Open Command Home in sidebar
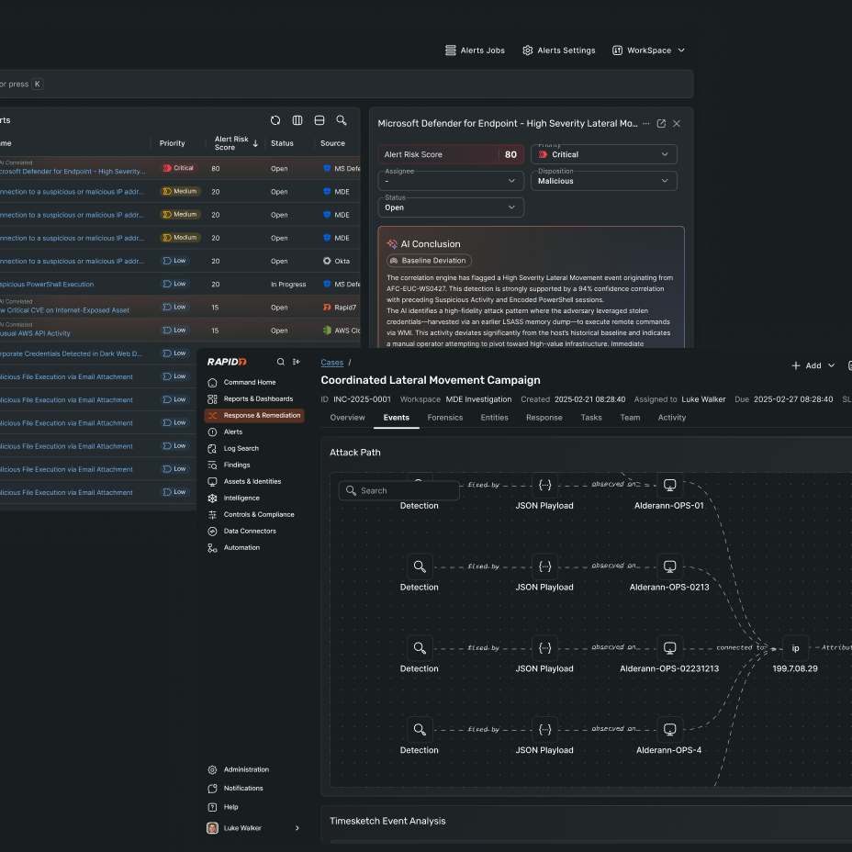852x852 pixels. pyautogui.click(x=254, y=383)
